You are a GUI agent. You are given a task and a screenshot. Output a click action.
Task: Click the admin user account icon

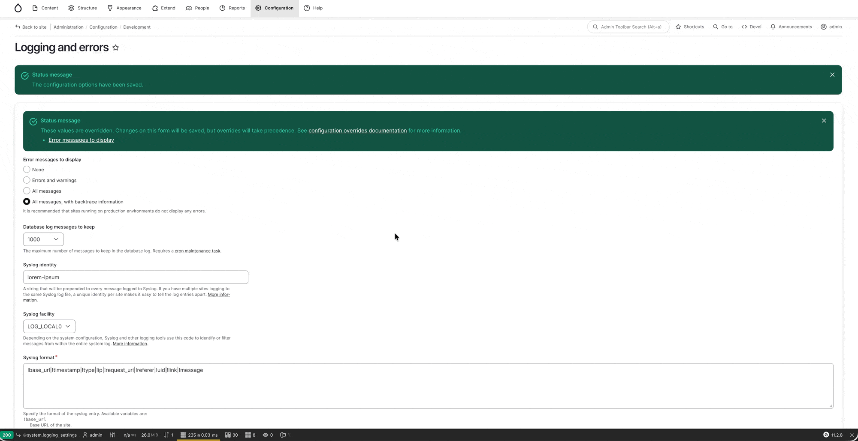(x=823, y=27)
